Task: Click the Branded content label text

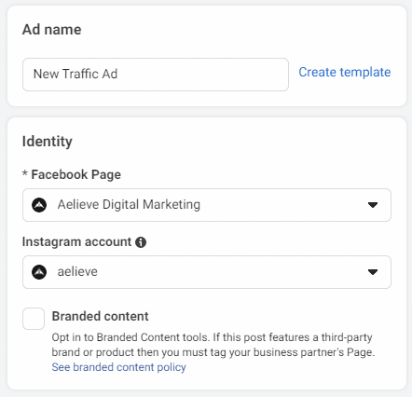Action: click(100, 316)
